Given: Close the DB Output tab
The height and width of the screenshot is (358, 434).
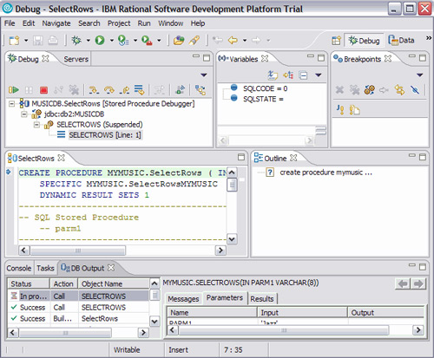Looking at the screenshot, I should click(x=111, y=268).
